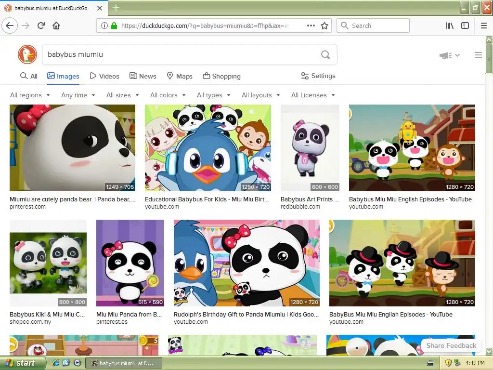Viewport: 493px width, 370px height.
Task: Open the Firefox hamburger menu
Action: [484, 26]
